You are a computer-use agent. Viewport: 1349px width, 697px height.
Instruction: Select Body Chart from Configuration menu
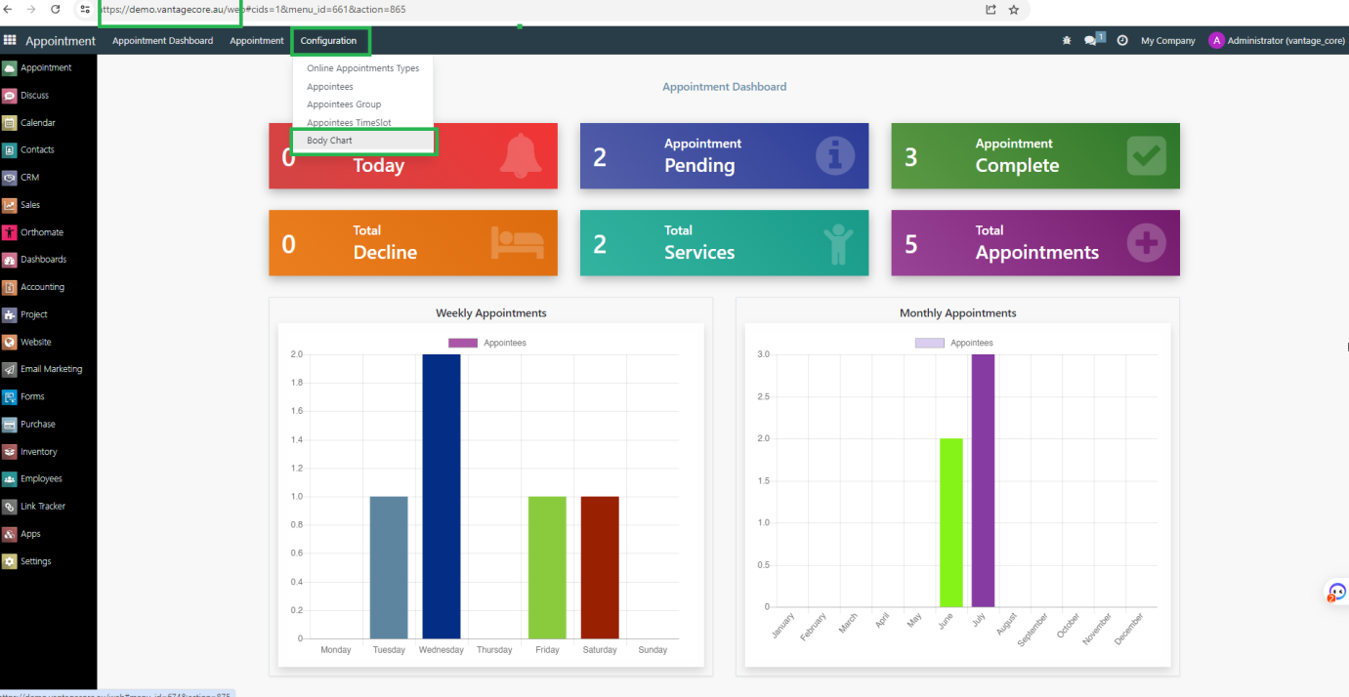pyautogui.click(x=329, y=141)
